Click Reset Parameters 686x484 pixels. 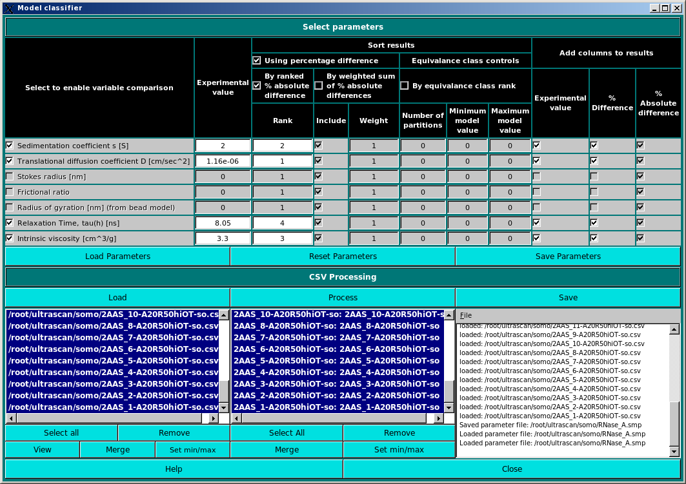click(x=342, y=256)
